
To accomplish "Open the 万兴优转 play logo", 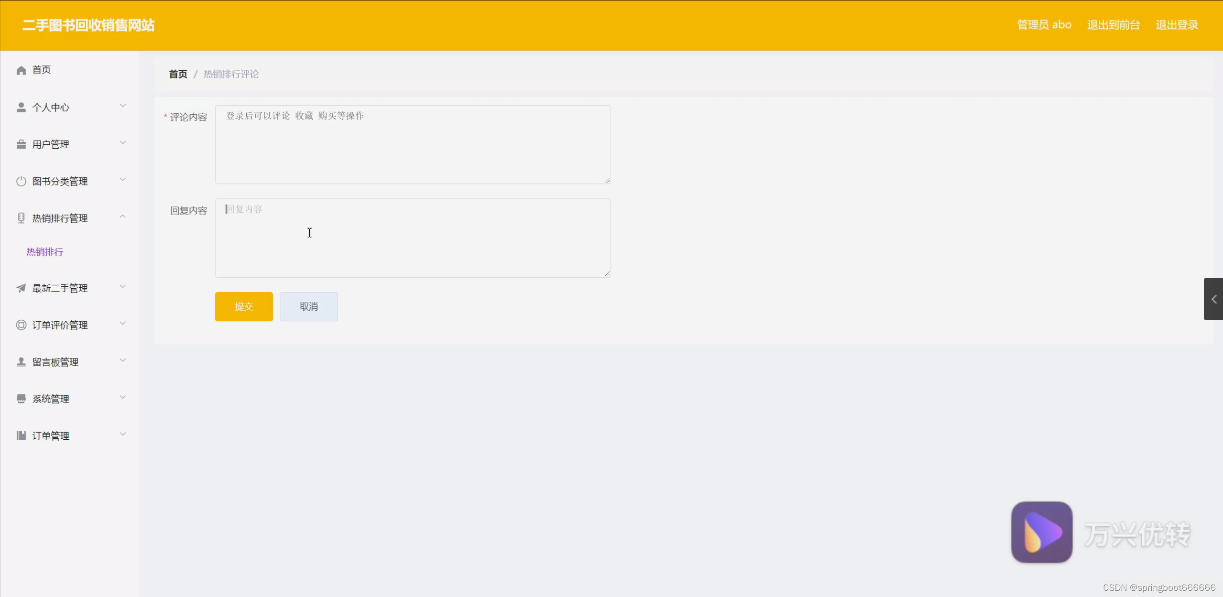I will point(1041,532).
